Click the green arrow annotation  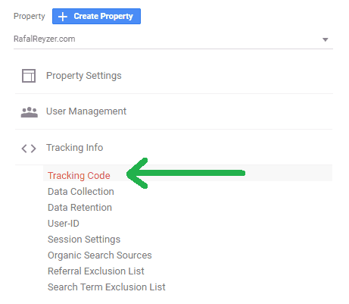(185, 174)
